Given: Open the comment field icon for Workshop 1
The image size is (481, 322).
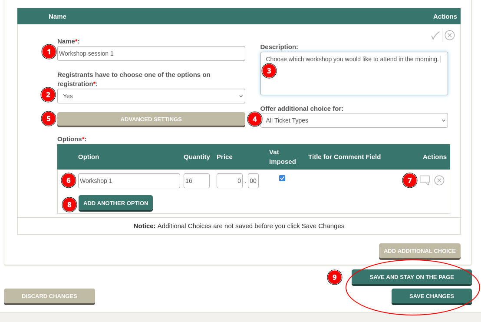Looking at the screenshot, I should point(425,180).
